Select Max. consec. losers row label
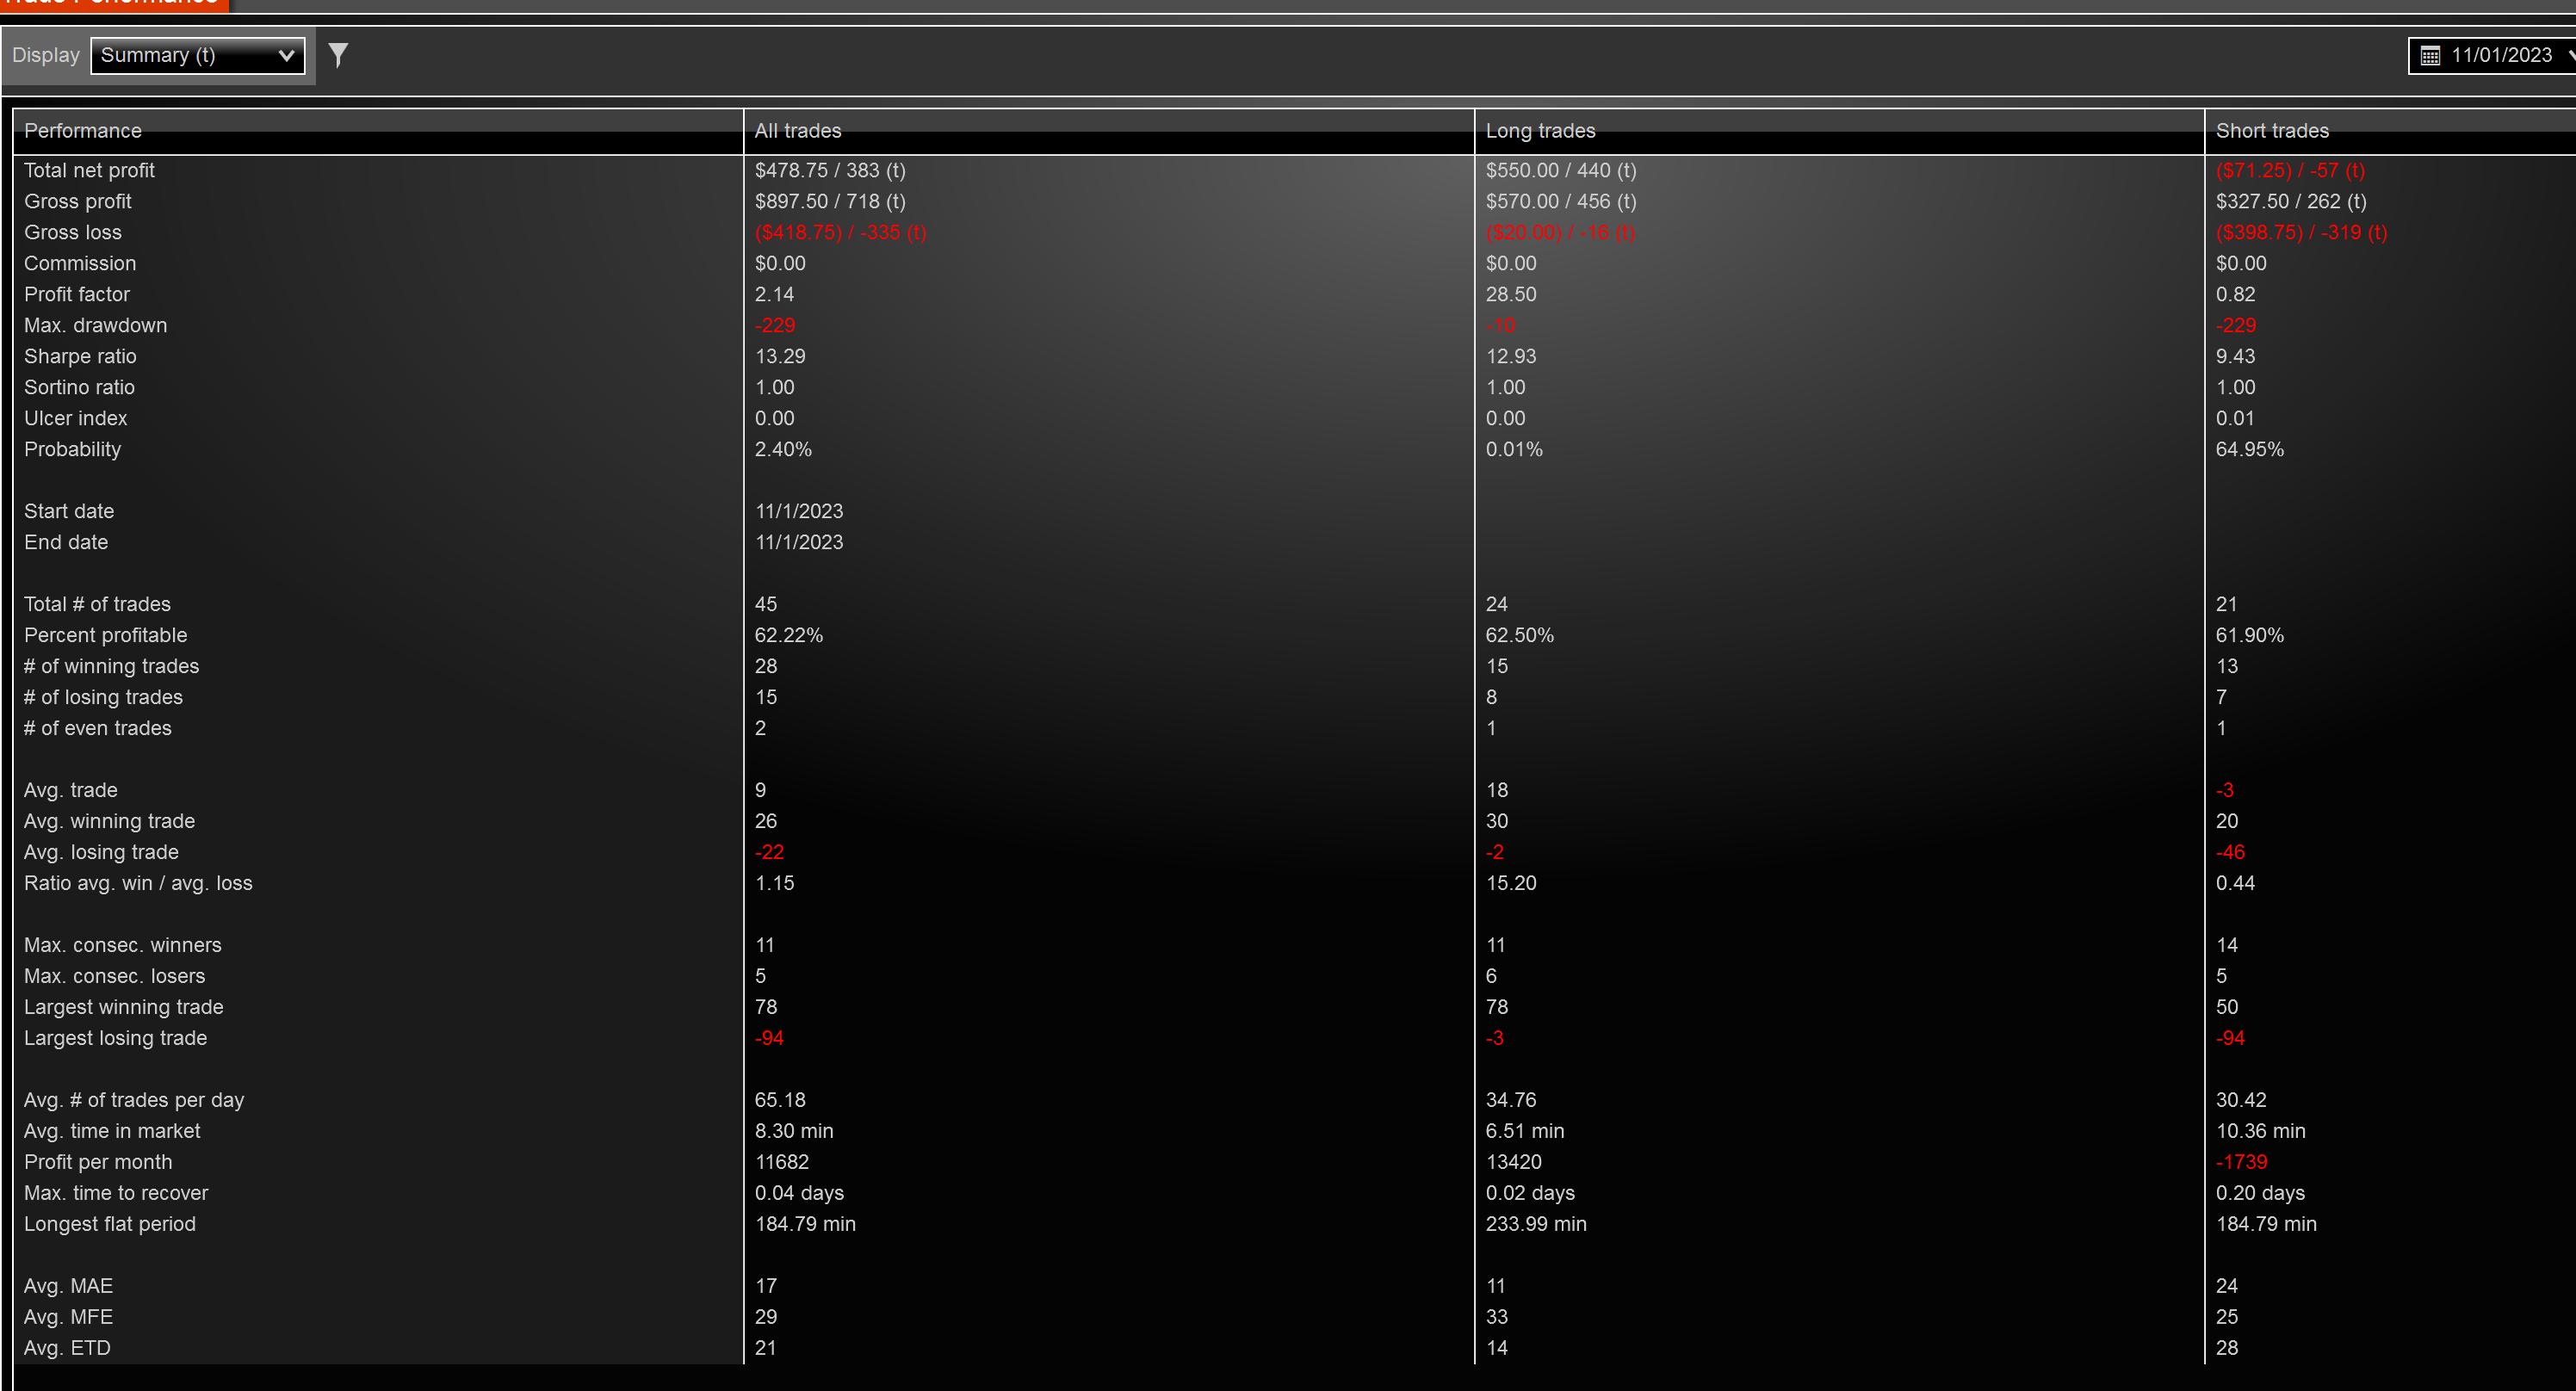 [114, 976]
